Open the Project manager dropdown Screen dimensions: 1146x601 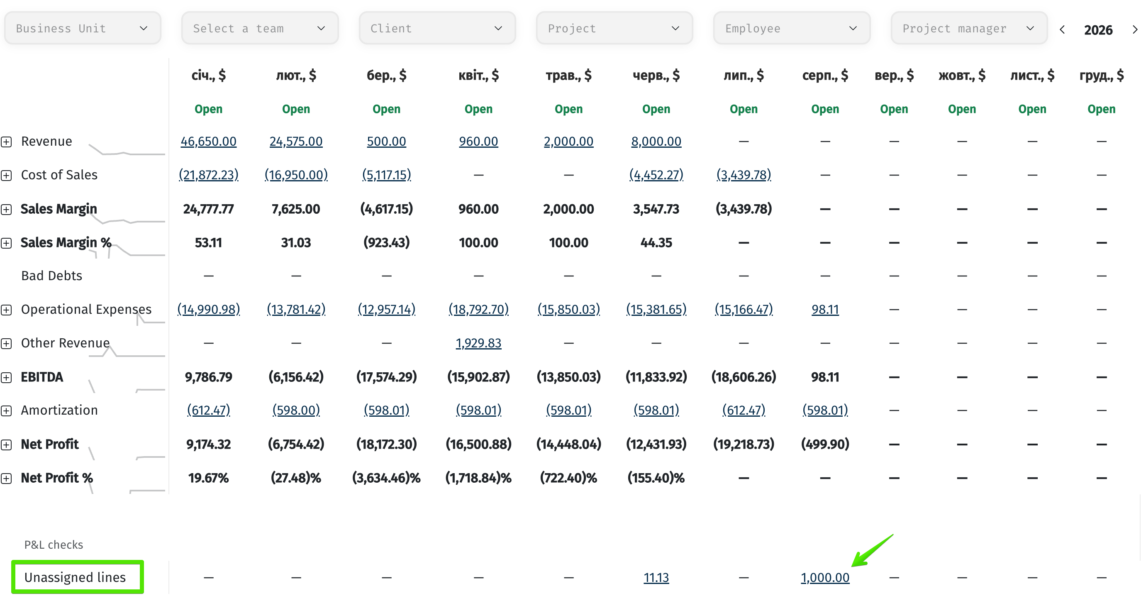[969, 28]
